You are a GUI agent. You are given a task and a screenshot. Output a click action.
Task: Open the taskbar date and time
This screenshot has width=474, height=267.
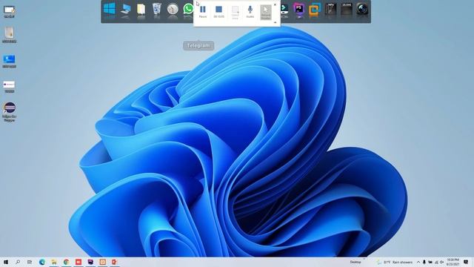click(453, 262)
